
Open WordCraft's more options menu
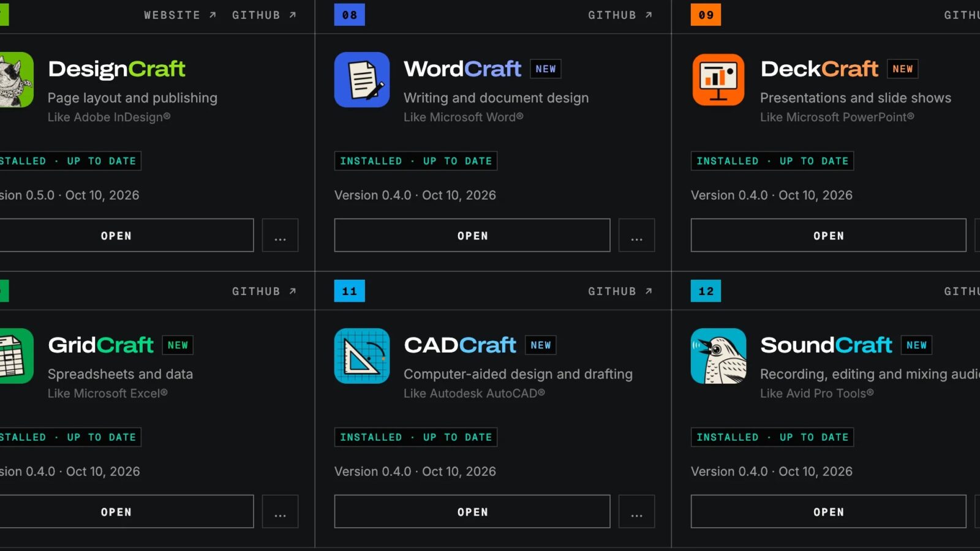(x=636, y=235)
